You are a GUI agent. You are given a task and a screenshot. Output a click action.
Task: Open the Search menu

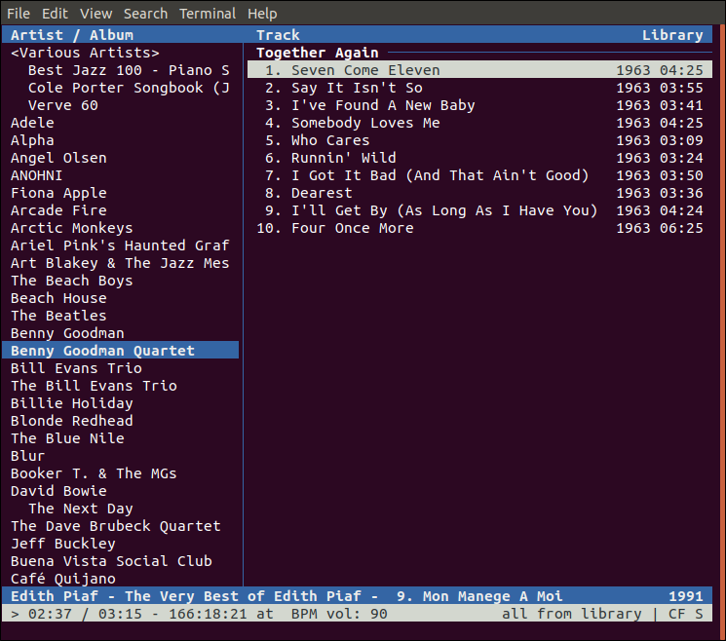tap(145, 14)
